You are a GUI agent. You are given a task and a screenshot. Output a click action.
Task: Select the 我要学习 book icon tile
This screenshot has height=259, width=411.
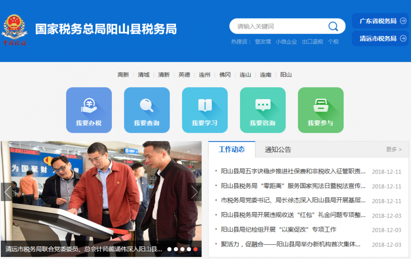point(205,110)
